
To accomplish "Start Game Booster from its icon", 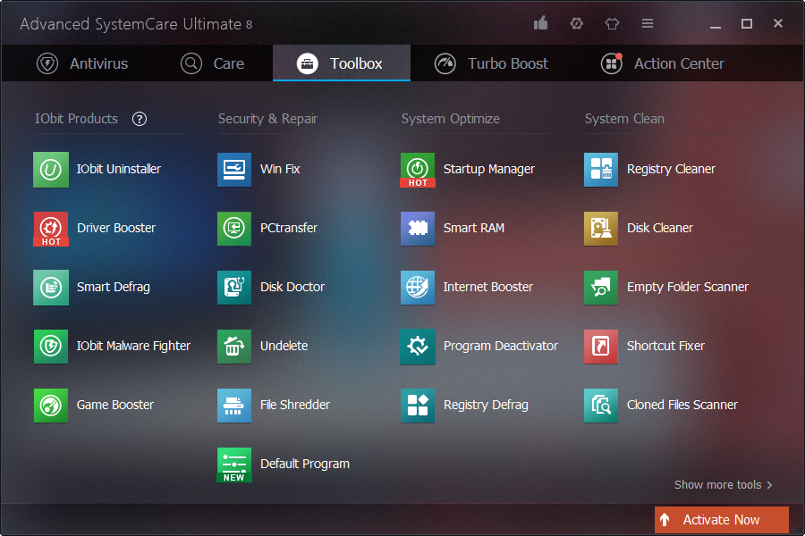I will tap(51, 406).
